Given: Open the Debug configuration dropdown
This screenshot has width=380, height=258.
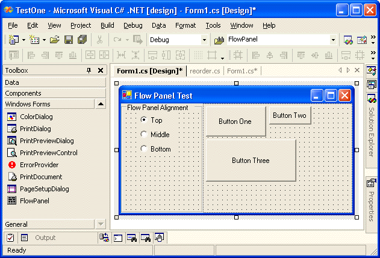Looking at the screenshot, I should pyautogui.click(x=204, y=40).
